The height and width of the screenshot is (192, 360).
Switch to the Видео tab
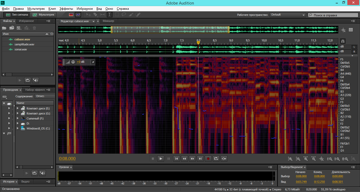coord(26,181)
